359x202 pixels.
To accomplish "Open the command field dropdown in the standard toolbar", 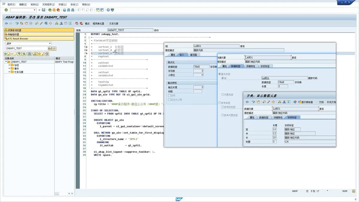I will tap(34, 10).
